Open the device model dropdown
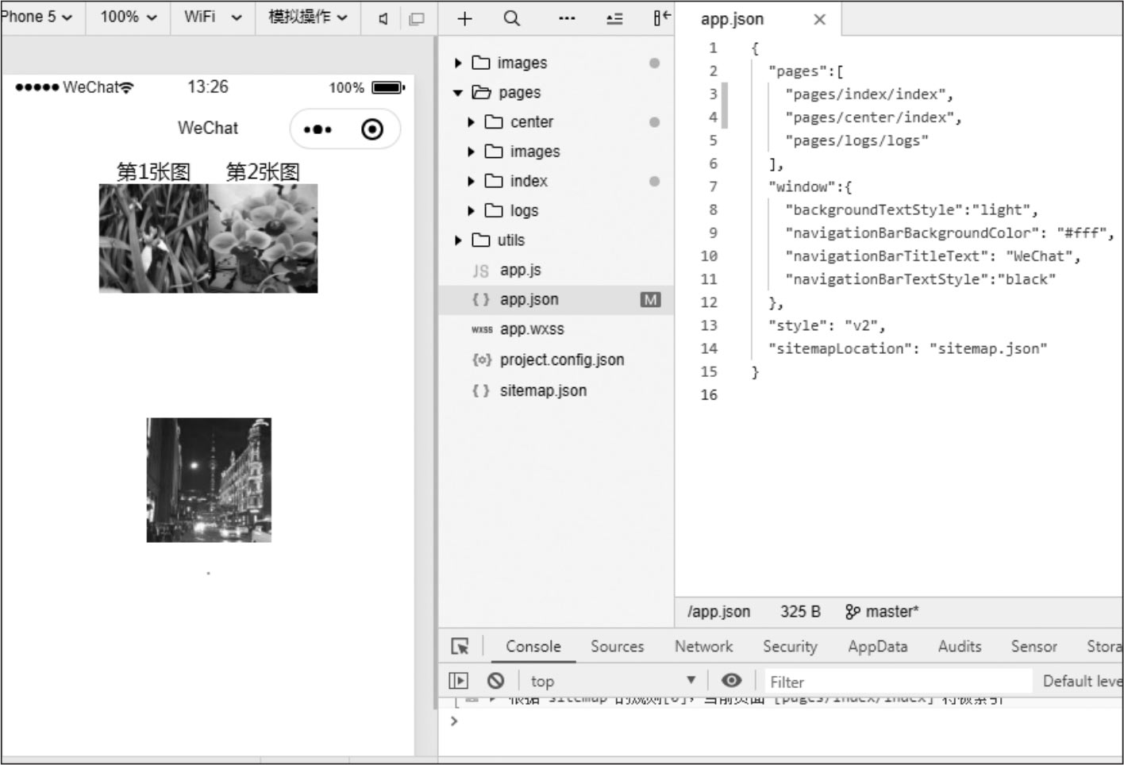The height and width of the screenshot is (765, 1124). tap(37, 17)
